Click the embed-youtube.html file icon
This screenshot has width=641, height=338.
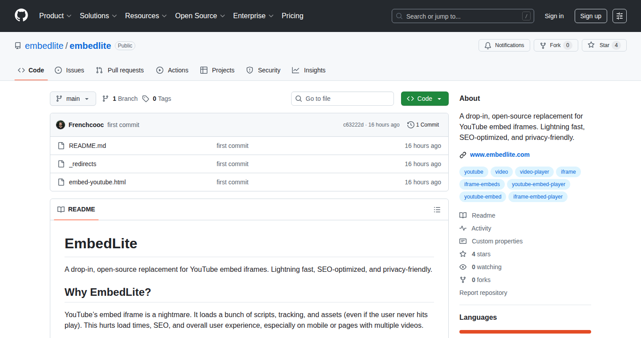61,182
